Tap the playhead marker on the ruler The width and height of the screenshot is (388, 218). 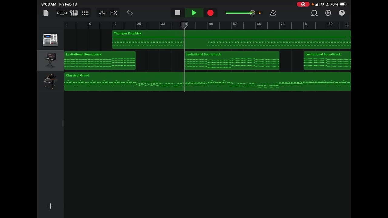tap(184, 25)
